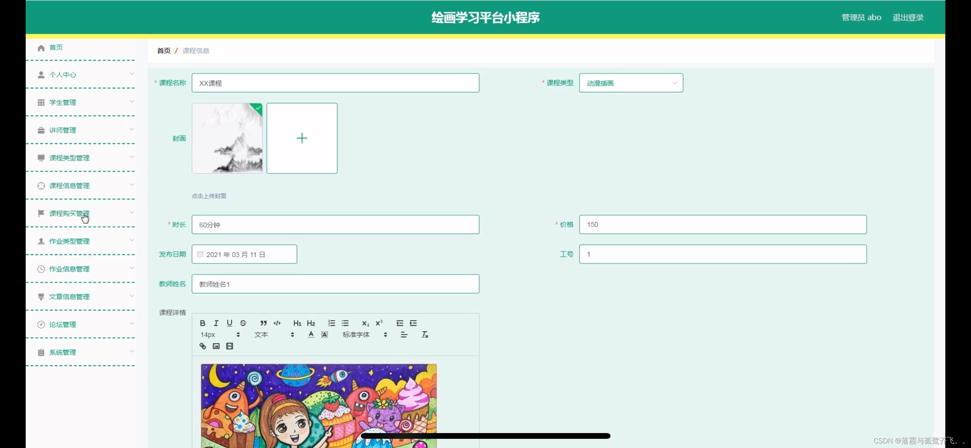Open the 系统管理 menu item
Image resolution: width=971 pixels, height=448 pixels.
[x=81, y=352]
